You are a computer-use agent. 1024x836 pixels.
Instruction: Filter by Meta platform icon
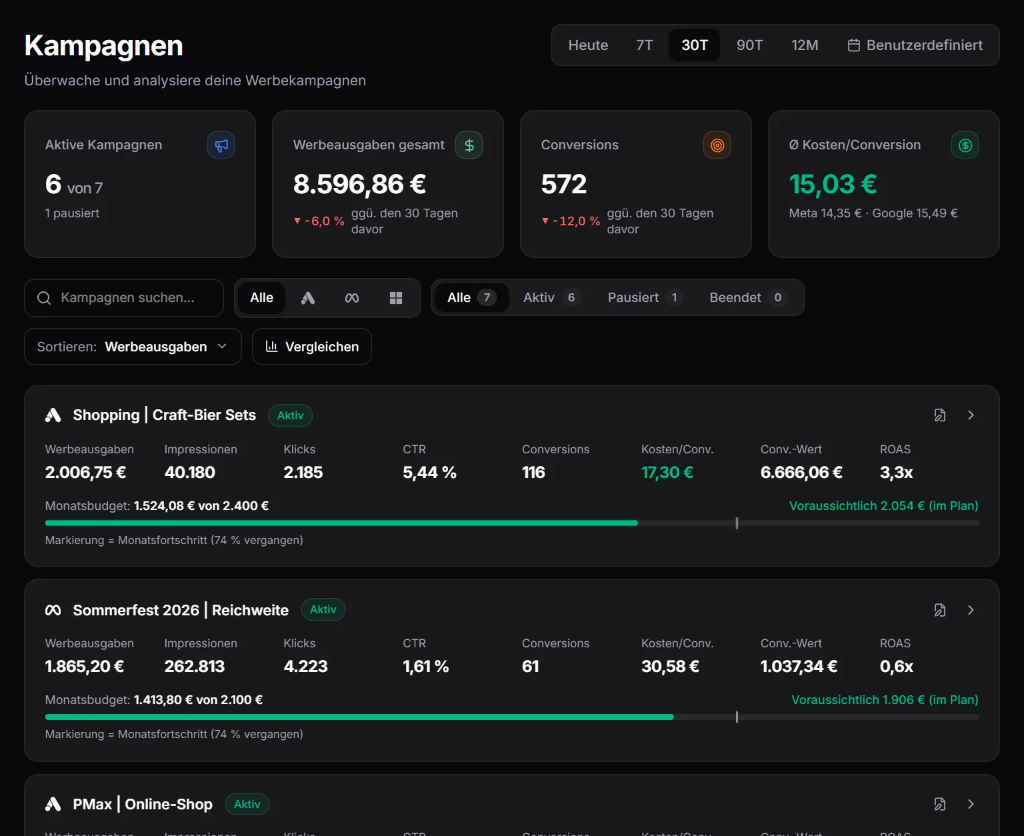[x=352, y=298]
